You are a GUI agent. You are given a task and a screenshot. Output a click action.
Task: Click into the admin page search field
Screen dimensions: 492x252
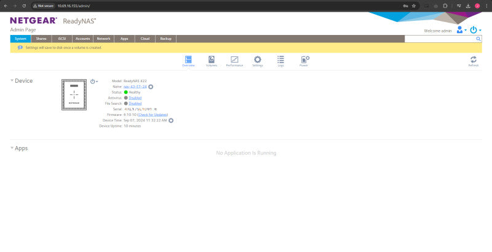[440, 39]
